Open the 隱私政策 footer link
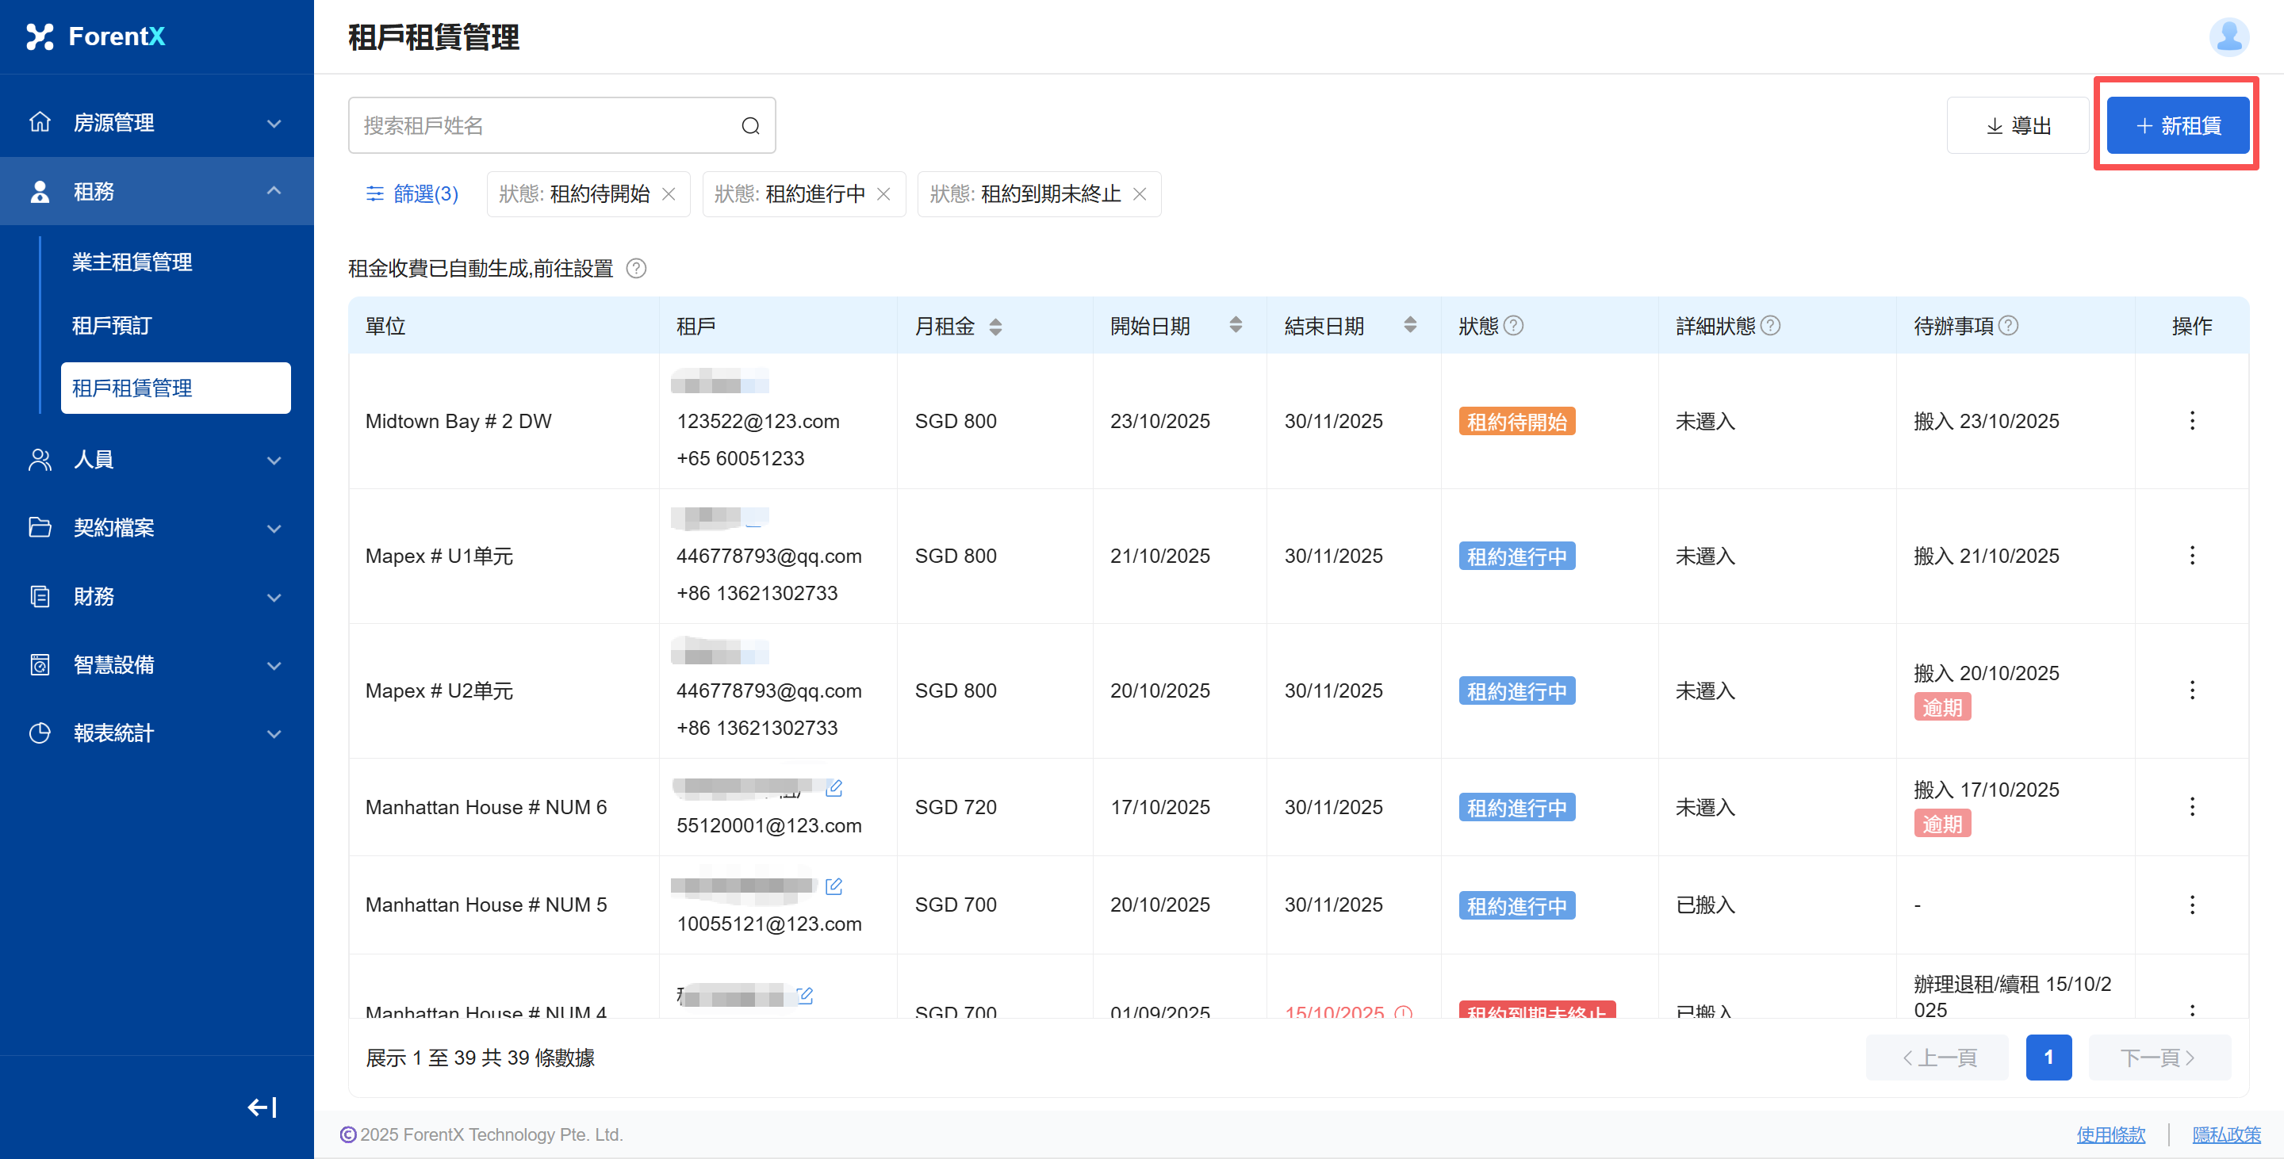 2225,1134
